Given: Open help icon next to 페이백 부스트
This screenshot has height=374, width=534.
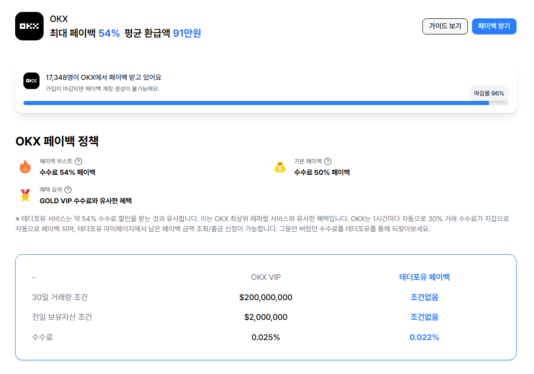Looking at the screenshot, I should (x=79, y=162).
